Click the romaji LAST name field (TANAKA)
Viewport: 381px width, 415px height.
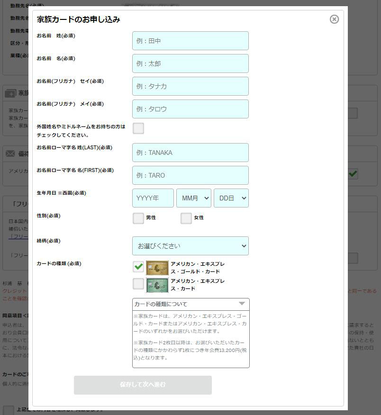click(x=190, y=153)
